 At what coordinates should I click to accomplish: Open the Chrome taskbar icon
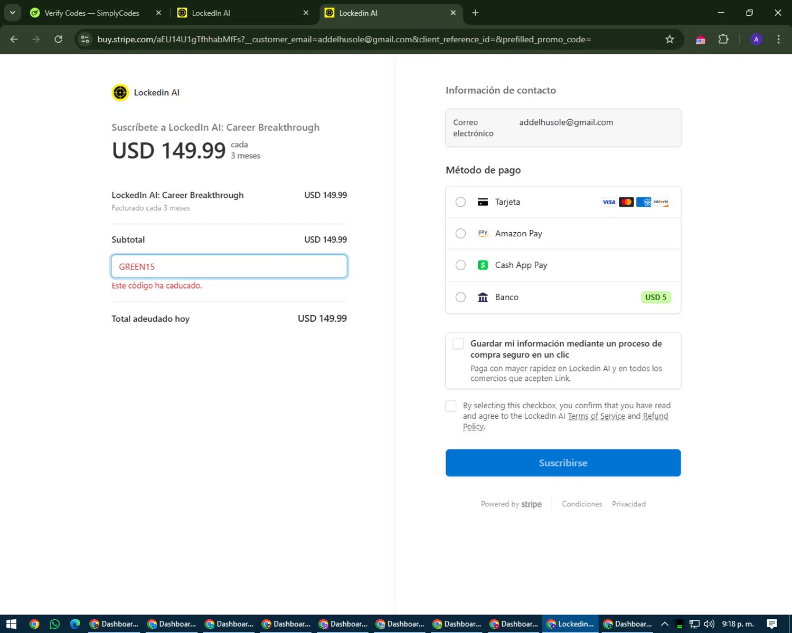tap(34, 624)
